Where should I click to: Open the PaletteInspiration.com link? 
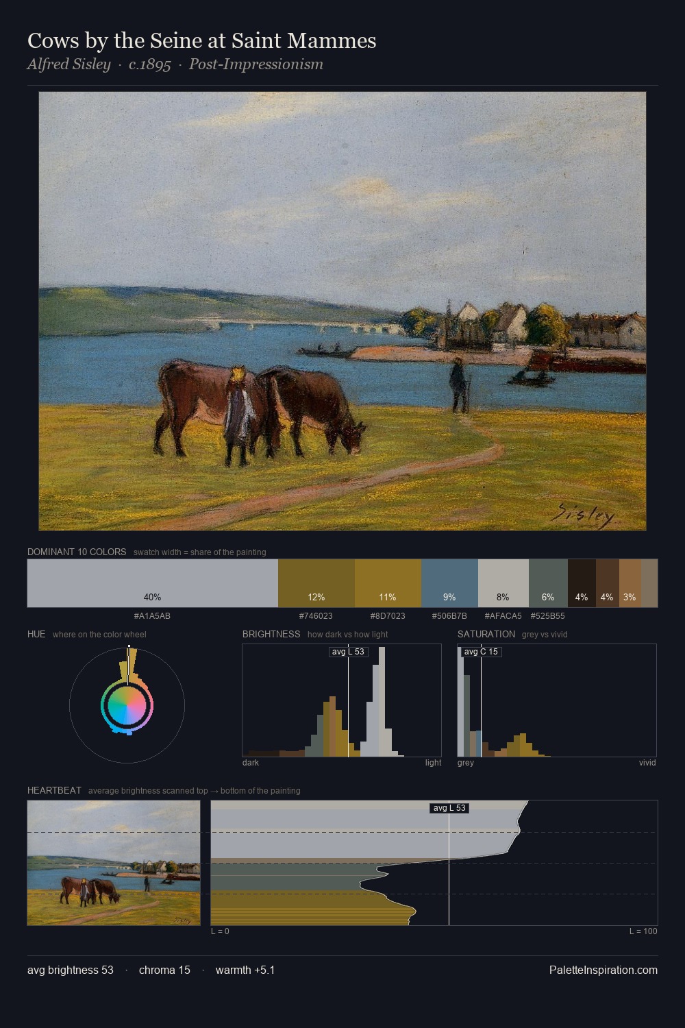tap(603, 970)
